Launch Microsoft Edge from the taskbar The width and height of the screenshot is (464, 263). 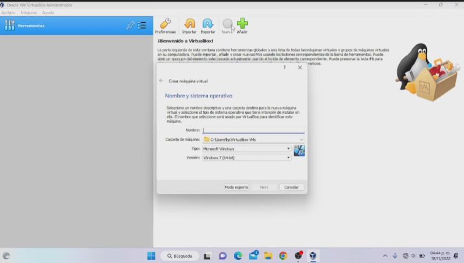(238, 256)
